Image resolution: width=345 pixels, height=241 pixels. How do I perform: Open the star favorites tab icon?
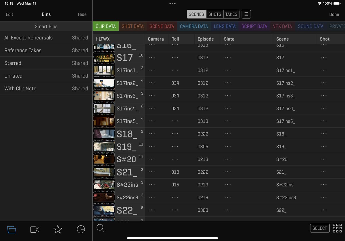[58, 229]
